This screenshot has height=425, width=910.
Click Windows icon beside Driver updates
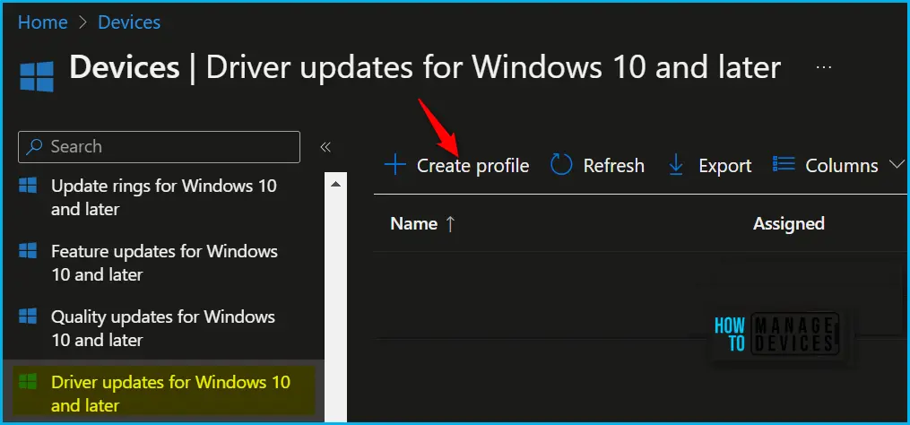(x=28, y=381)
